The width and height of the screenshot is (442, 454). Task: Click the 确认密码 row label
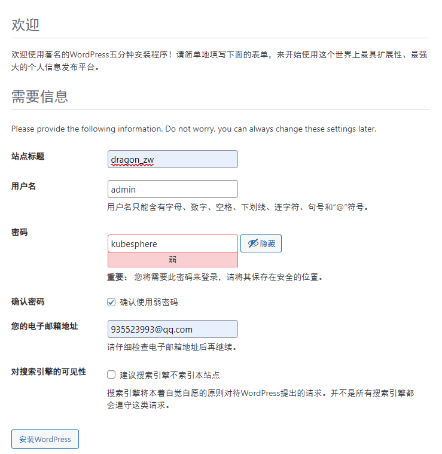click(28, 301)
